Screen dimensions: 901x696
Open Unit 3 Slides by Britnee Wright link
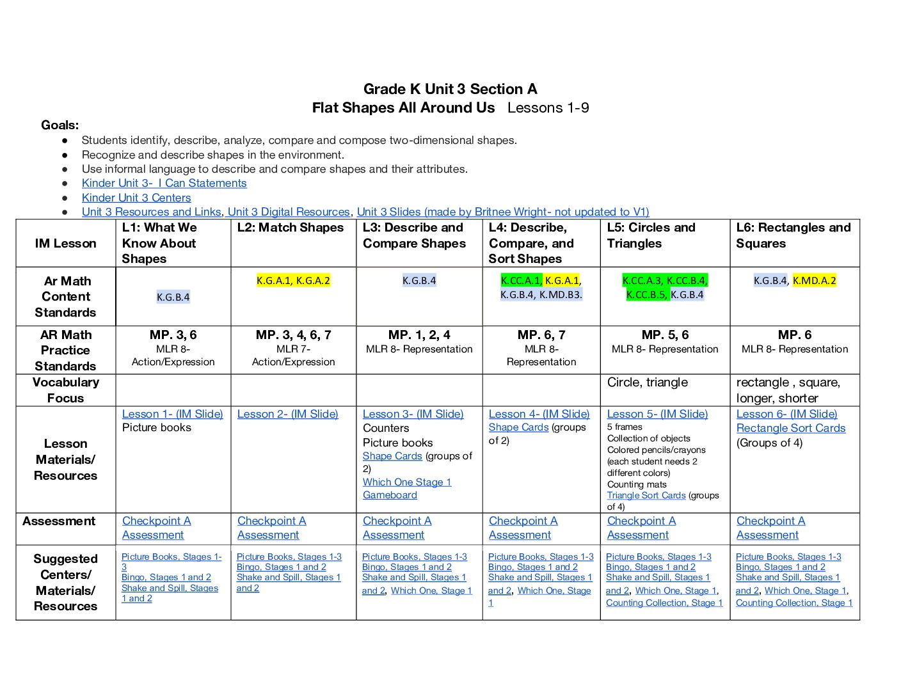503,212
